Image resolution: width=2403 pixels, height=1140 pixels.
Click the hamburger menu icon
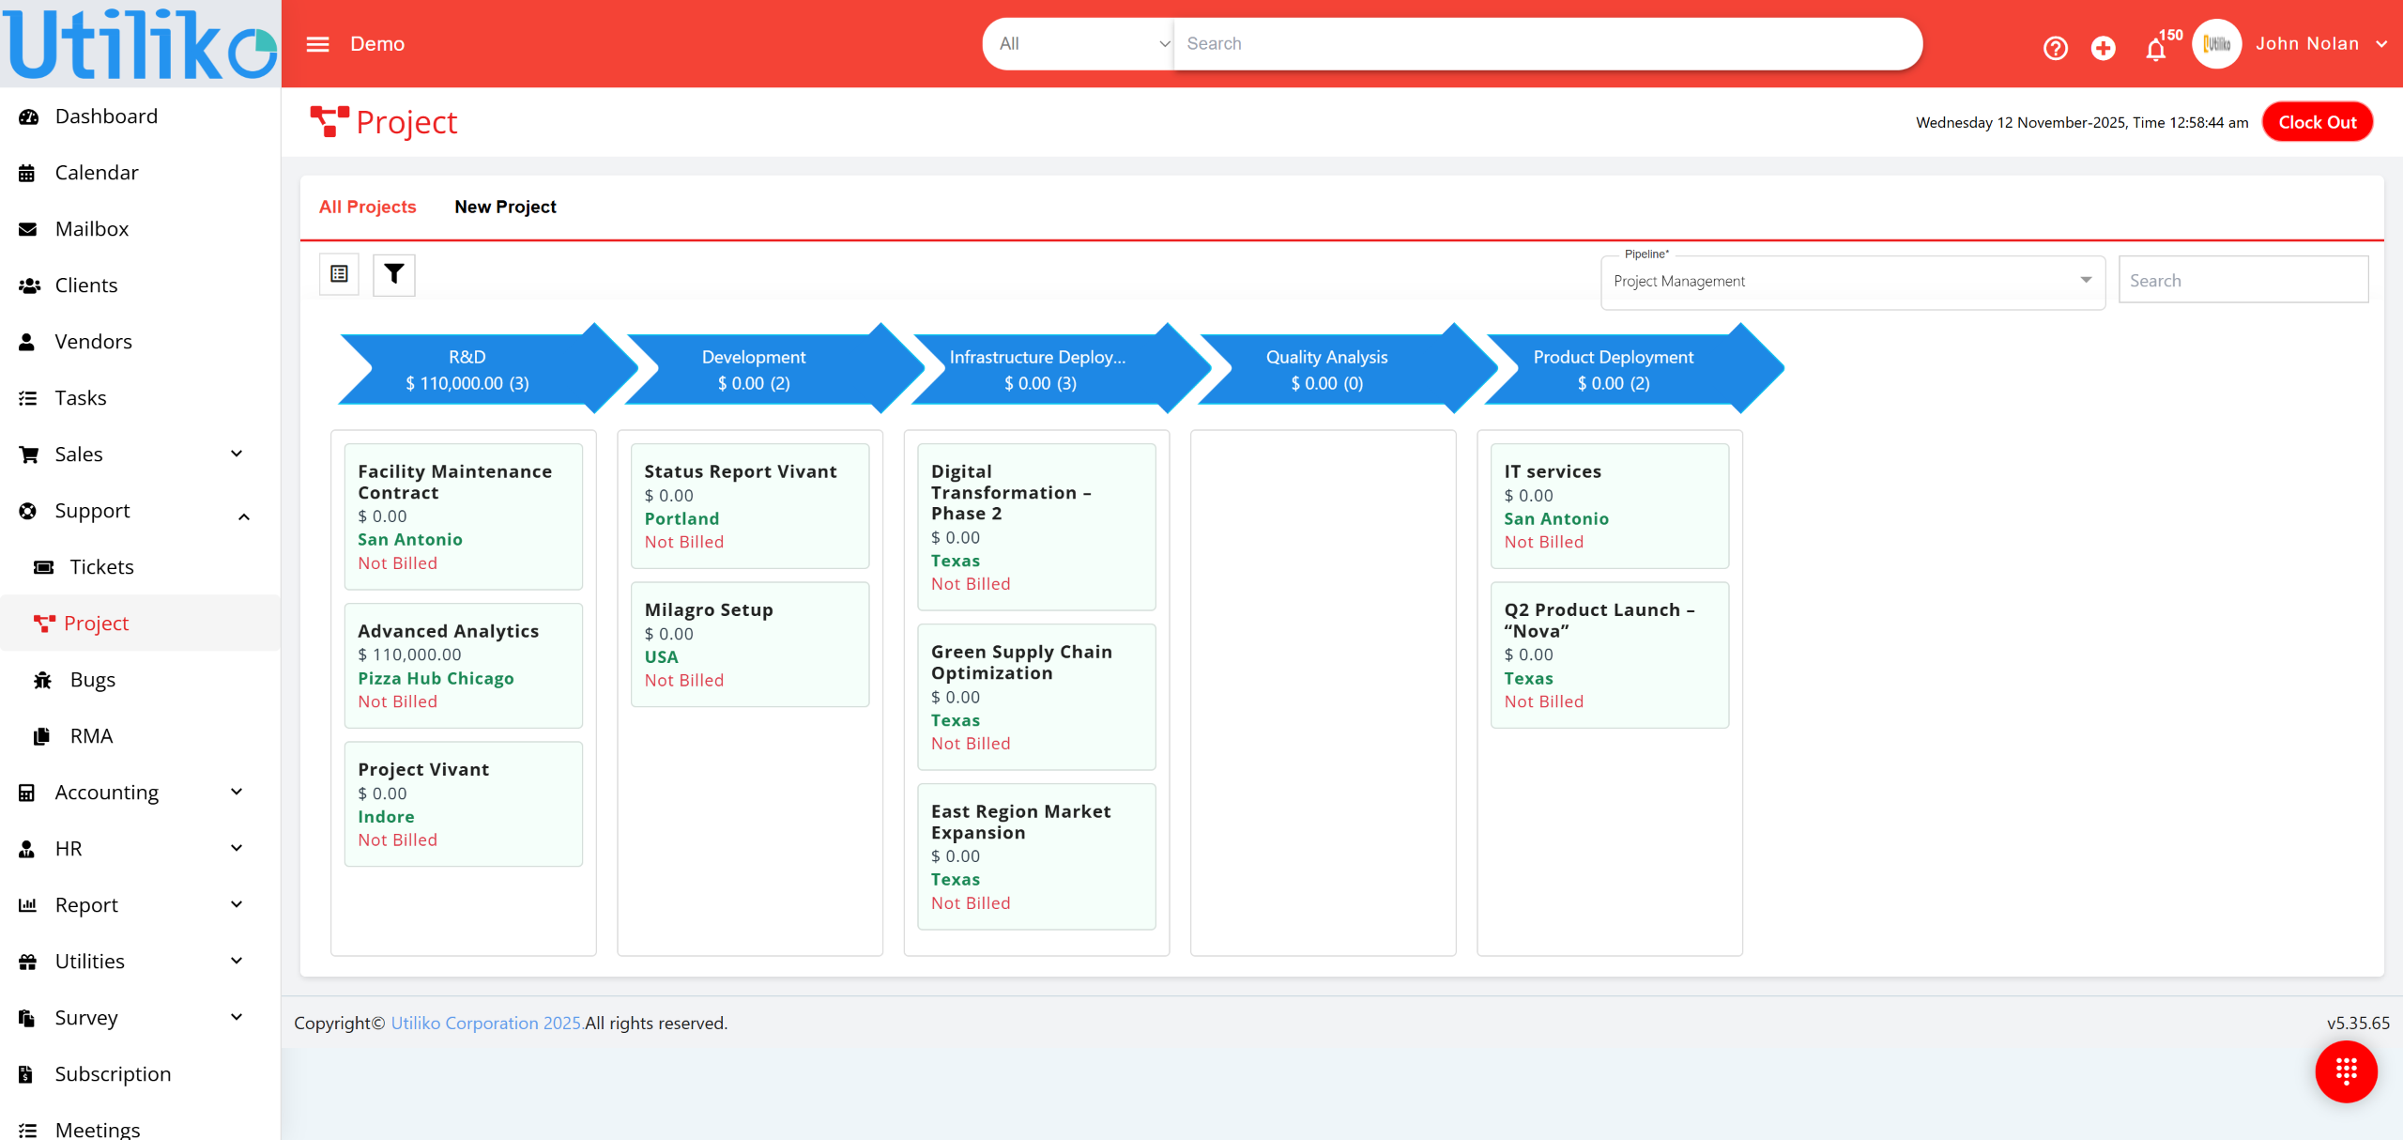pos(317,44)
